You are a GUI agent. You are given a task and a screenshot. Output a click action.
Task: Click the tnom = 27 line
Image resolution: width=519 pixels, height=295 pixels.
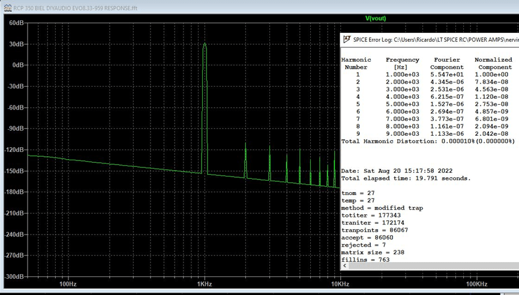[x=358, y=193]
